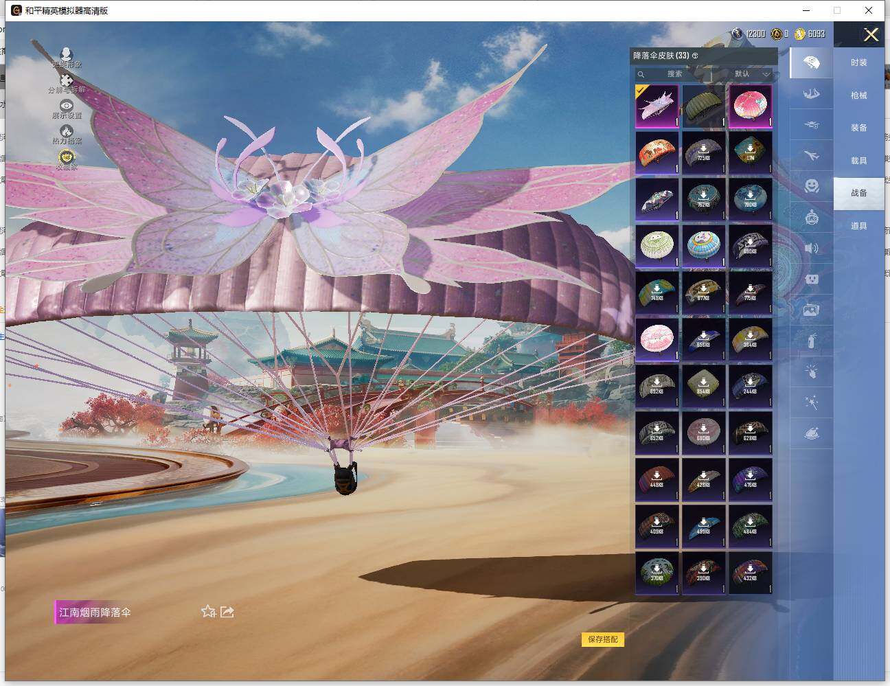Download the 725KB parachute skin
The width and height of the screenshot is (890, 686).
point(704,153)
